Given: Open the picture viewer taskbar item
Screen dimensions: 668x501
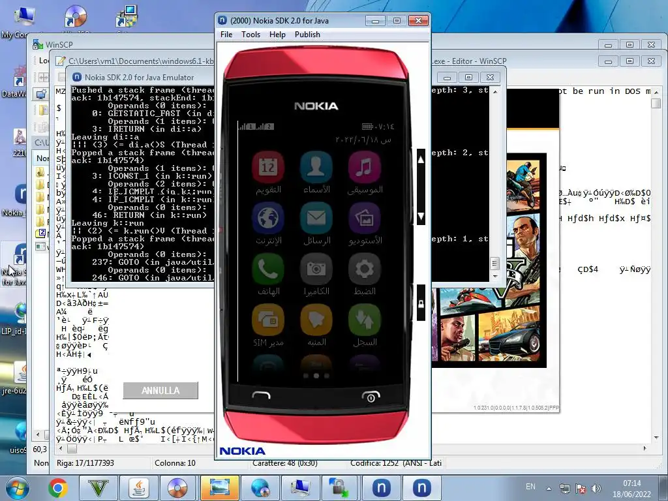Looking at the screenshot, I should [219, 488].
